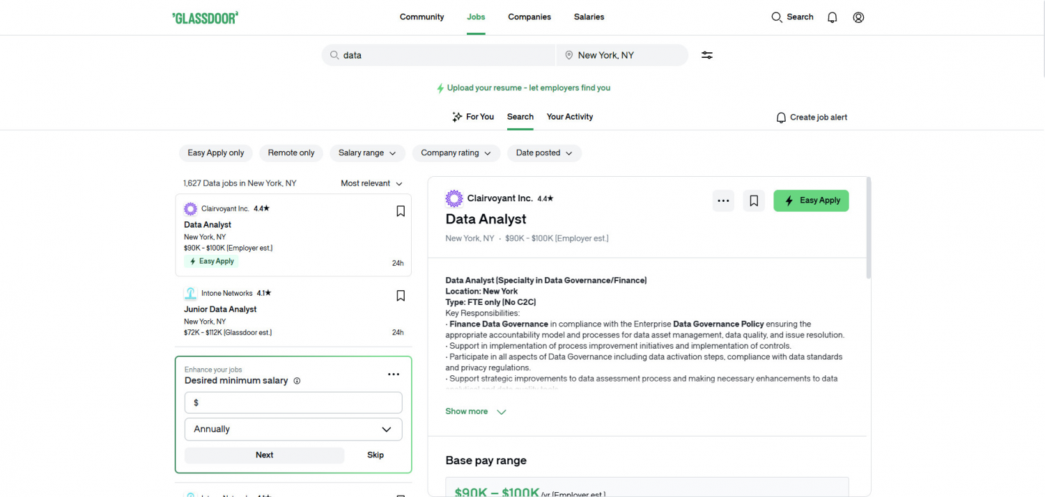Click the desired minimum salary $ input
Screen dimensions: 1045x497
point(293,403)
